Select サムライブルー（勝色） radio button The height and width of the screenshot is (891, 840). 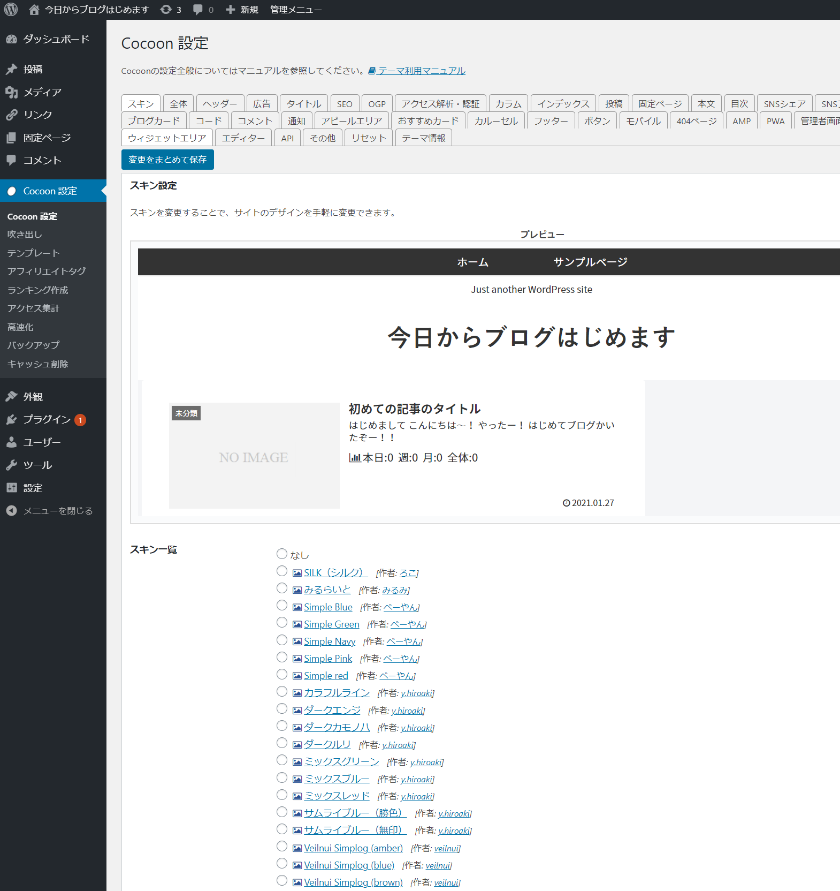(282, 812)
